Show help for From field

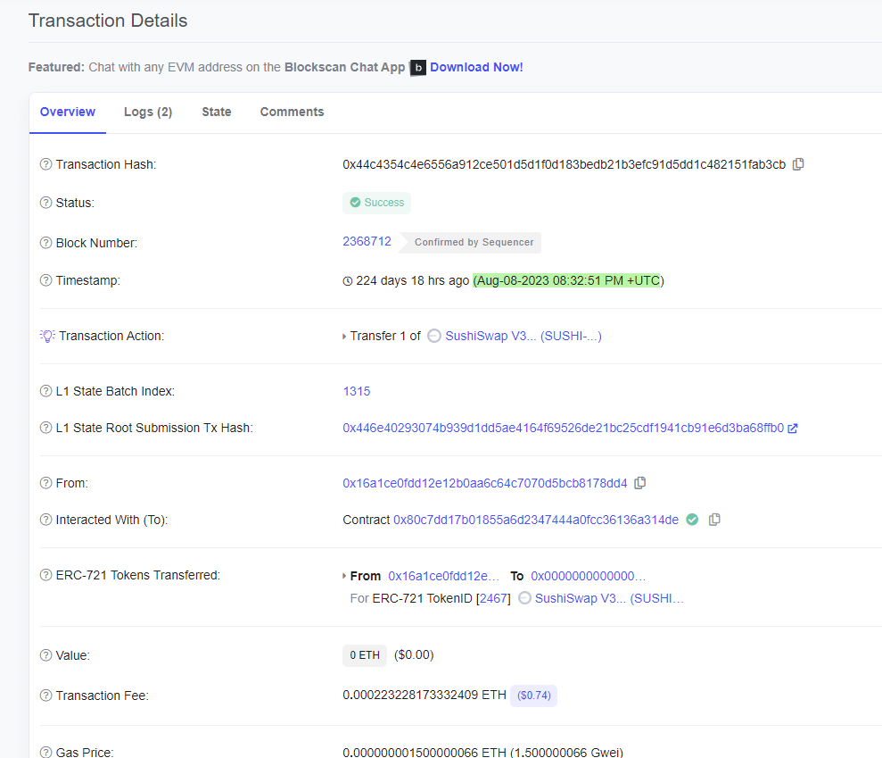[x=45, y=483]
